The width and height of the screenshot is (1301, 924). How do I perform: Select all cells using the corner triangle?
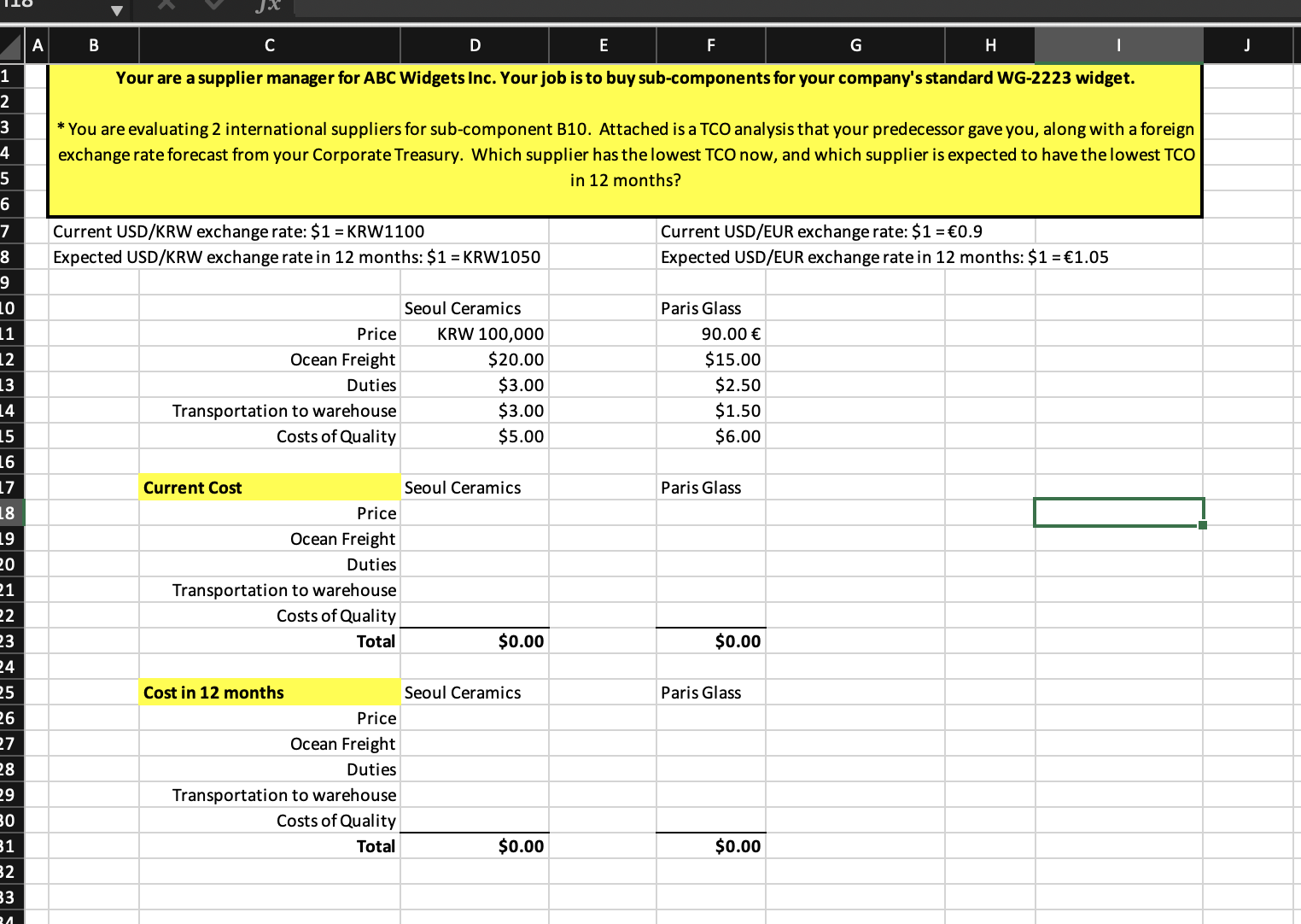[x=11, y=45]
